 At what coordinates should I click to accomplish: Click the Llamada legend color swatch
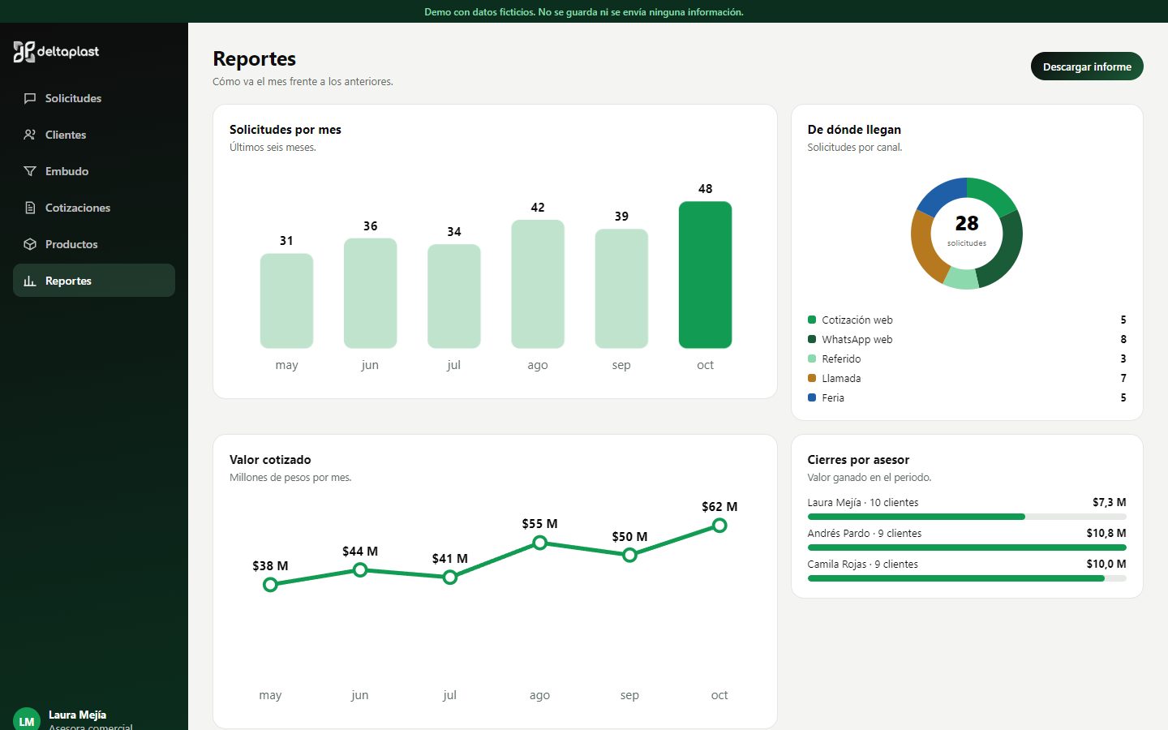(812, 378)
